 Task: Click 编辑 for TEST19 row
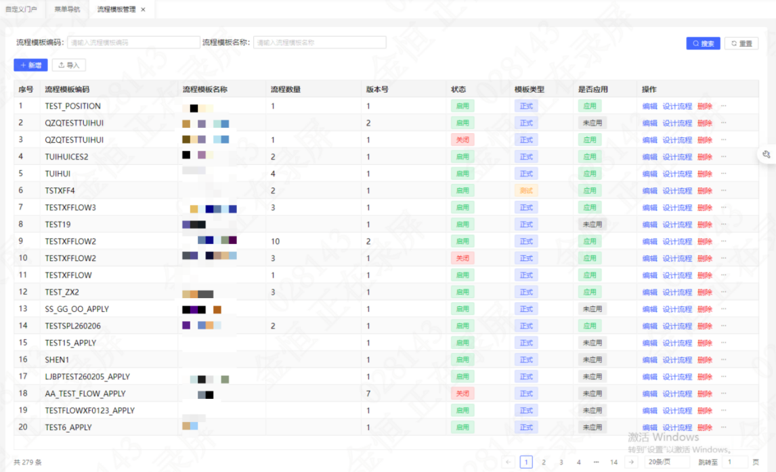(649, 225)
